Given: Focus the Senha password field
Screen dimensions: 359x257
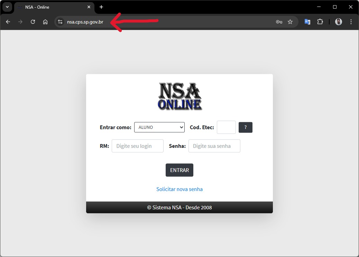Looking at the screenshot, I should pos(214,146).
